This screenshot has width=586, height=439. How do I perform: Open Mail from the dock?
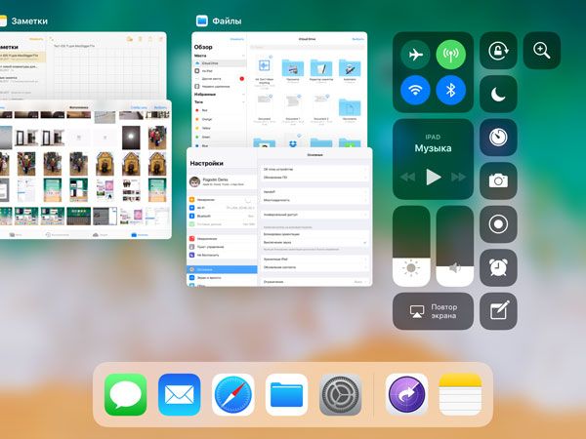point(180,394)
